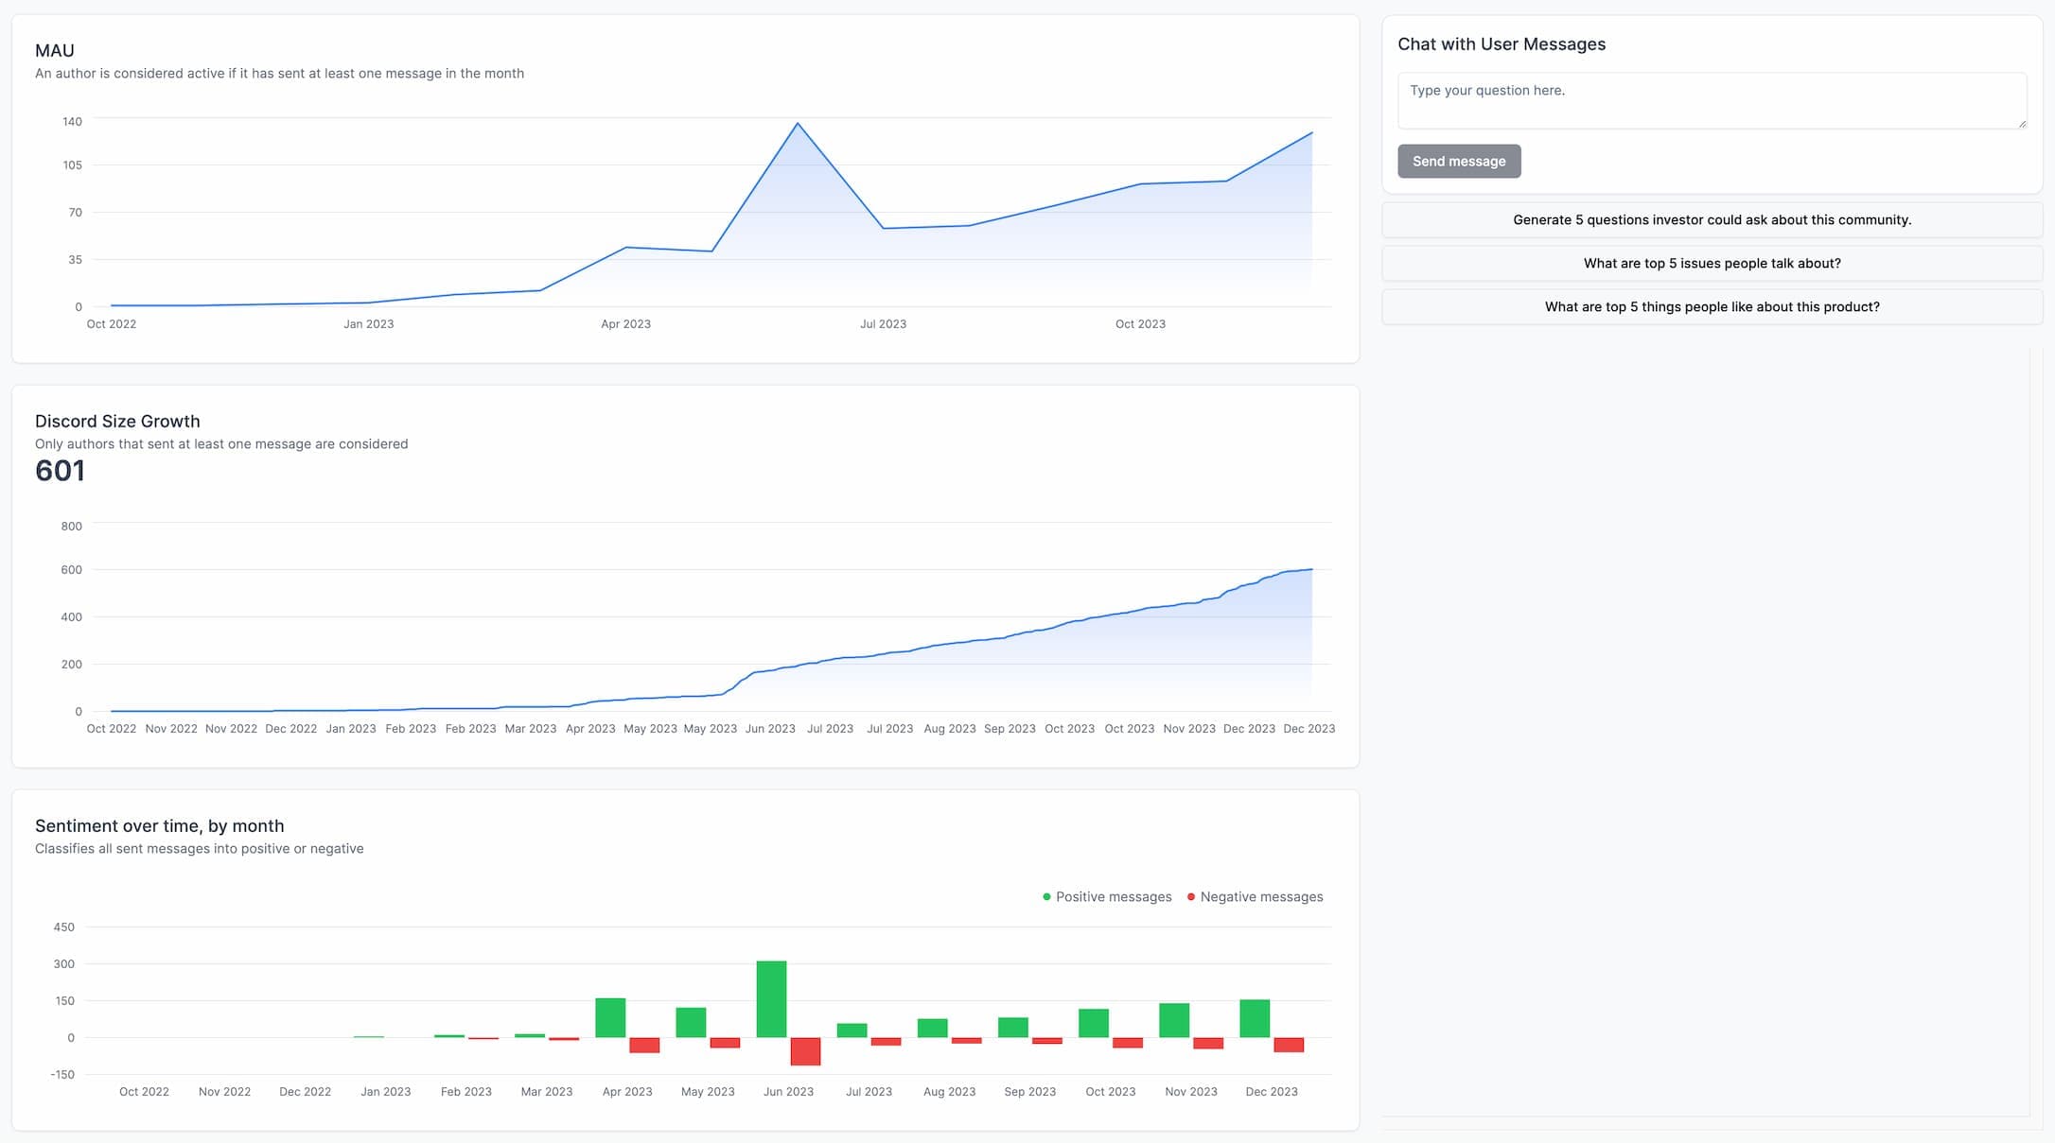The width and height of the screenshot is (2055, 1143).
Task: Click the textarea resize handle
Action: pos(2022,124)
